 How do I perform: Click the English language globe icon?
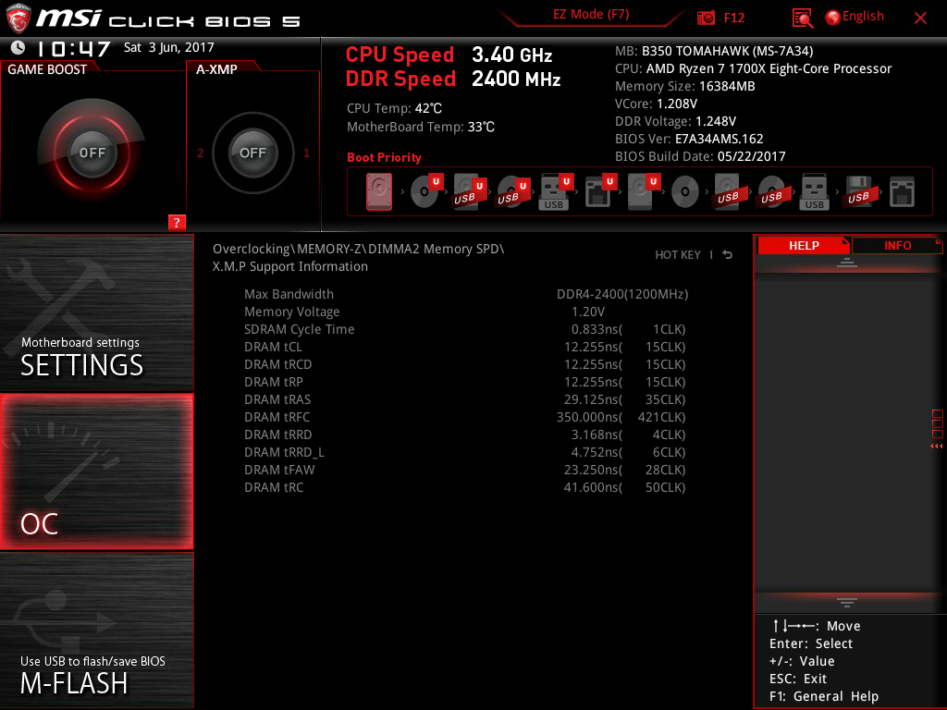tap(832, 18)
